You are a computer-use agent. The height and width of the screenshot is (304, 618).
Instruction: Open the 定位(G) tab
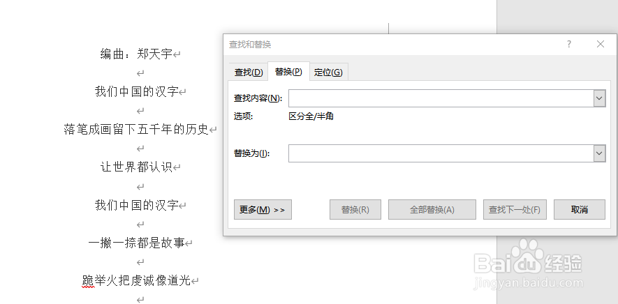pos(328,72)
